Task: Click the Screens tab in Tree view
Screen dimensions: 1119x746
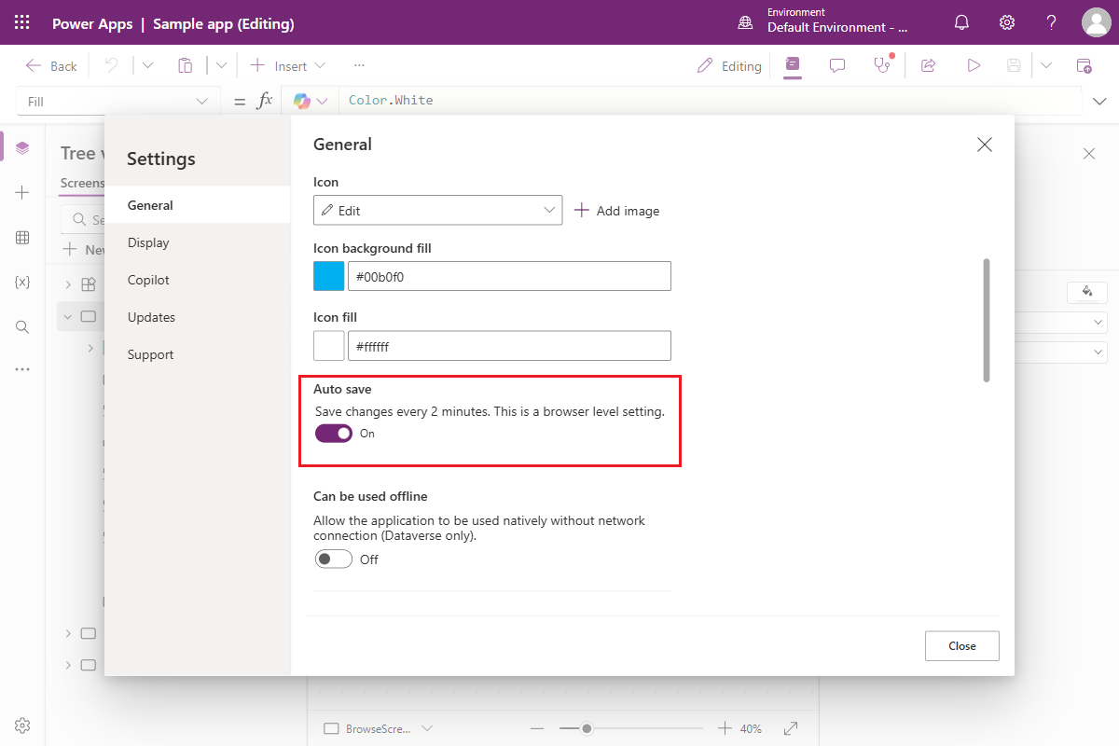Action: [x=82, y=183]
